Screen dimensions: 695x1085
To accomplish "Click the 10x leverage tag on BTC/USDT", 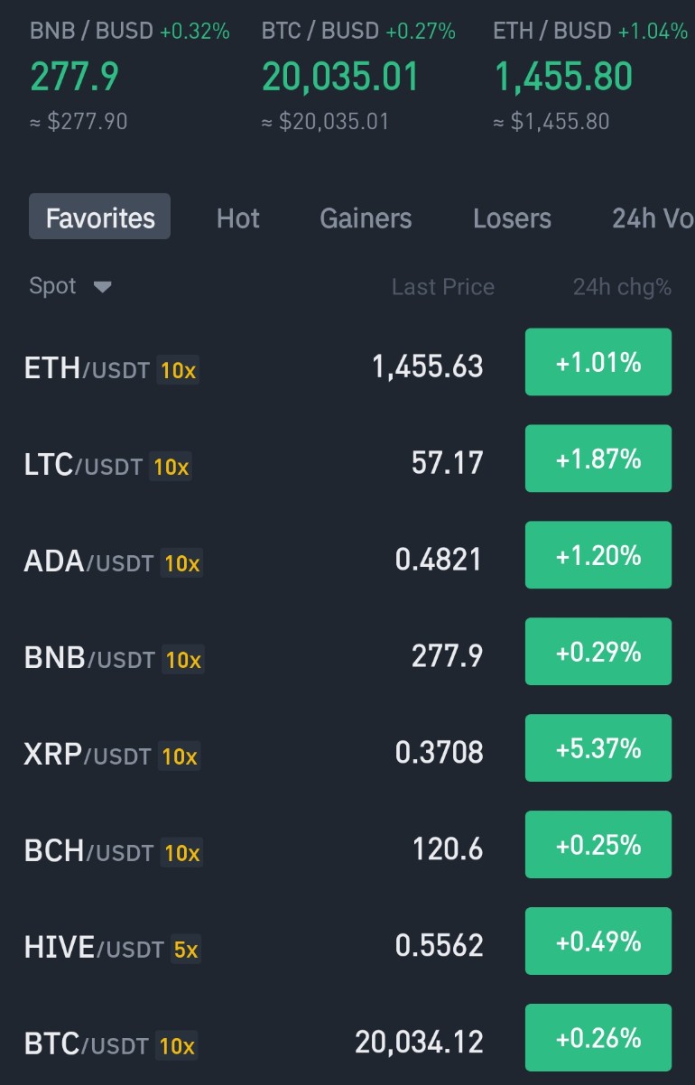I will tap(177, 1045).
